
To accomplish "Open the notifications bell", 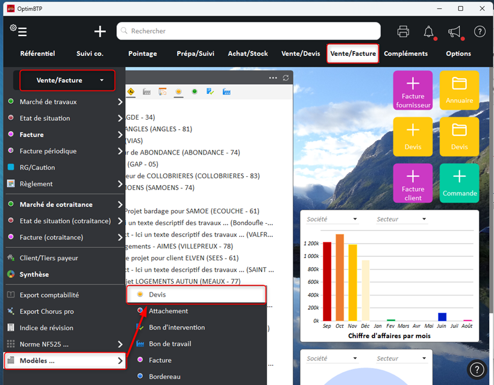I will point(429,31).
